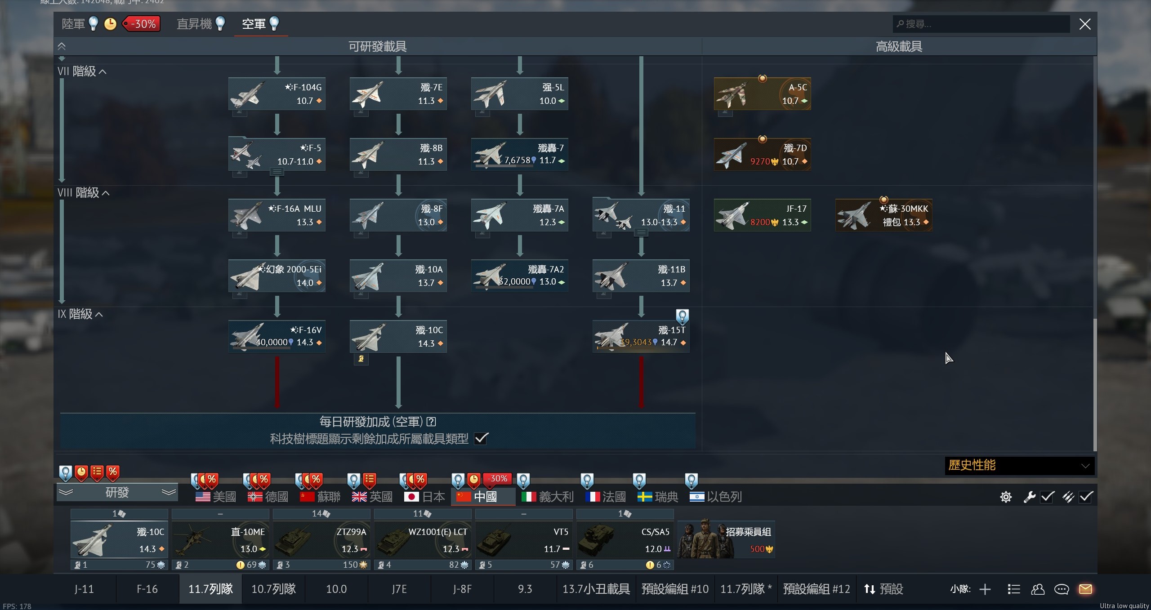Click the double-arrow collapse icon beside 可研發載具
1151x610 pixels.
tap(62, 46)
